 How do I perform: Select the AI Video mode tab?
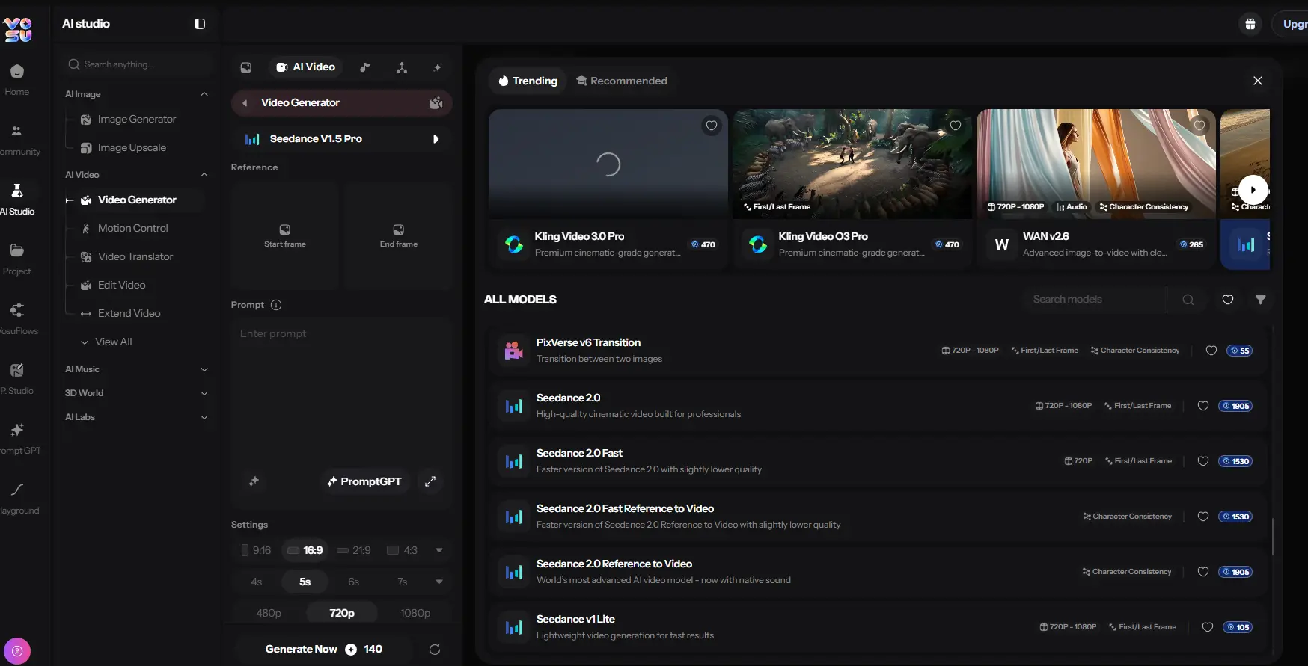tap(306, 67)
